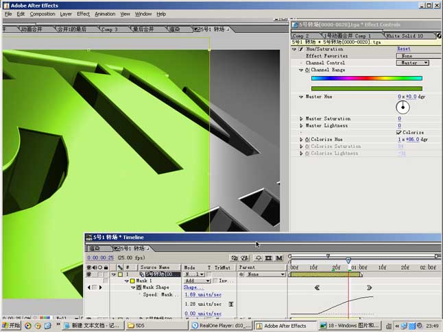Expand the Colorize Hue property
The image size is (443, 332).
(301, 140)
